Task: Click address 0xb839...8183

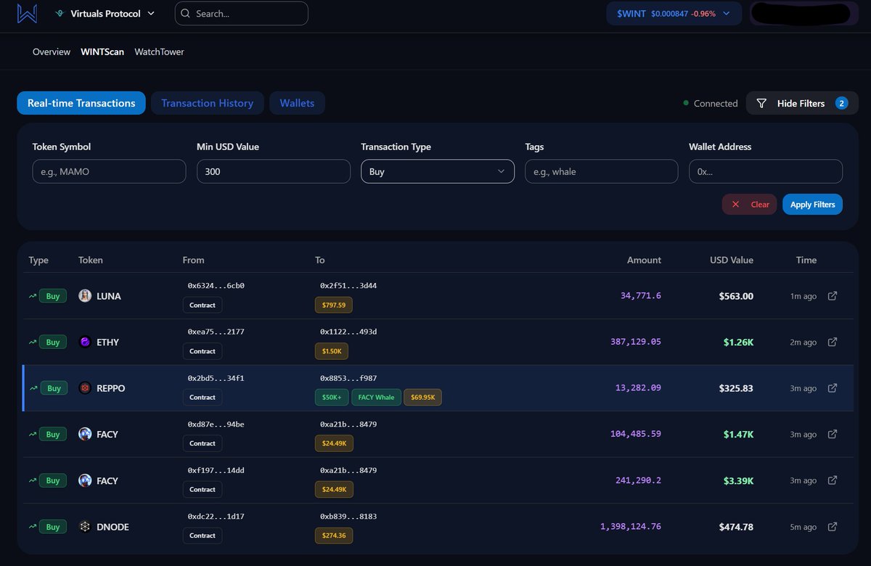Action: 348,517
